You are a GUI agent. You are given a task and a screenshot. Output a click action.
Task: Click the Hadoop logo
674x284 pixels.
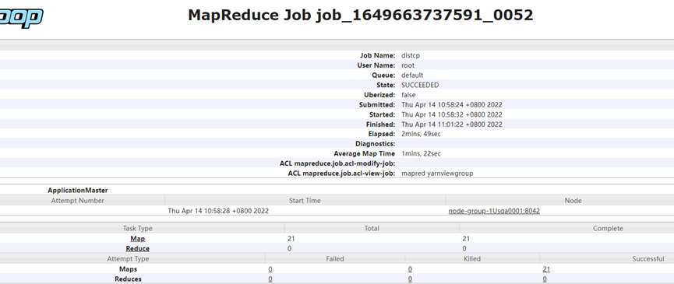22,18
